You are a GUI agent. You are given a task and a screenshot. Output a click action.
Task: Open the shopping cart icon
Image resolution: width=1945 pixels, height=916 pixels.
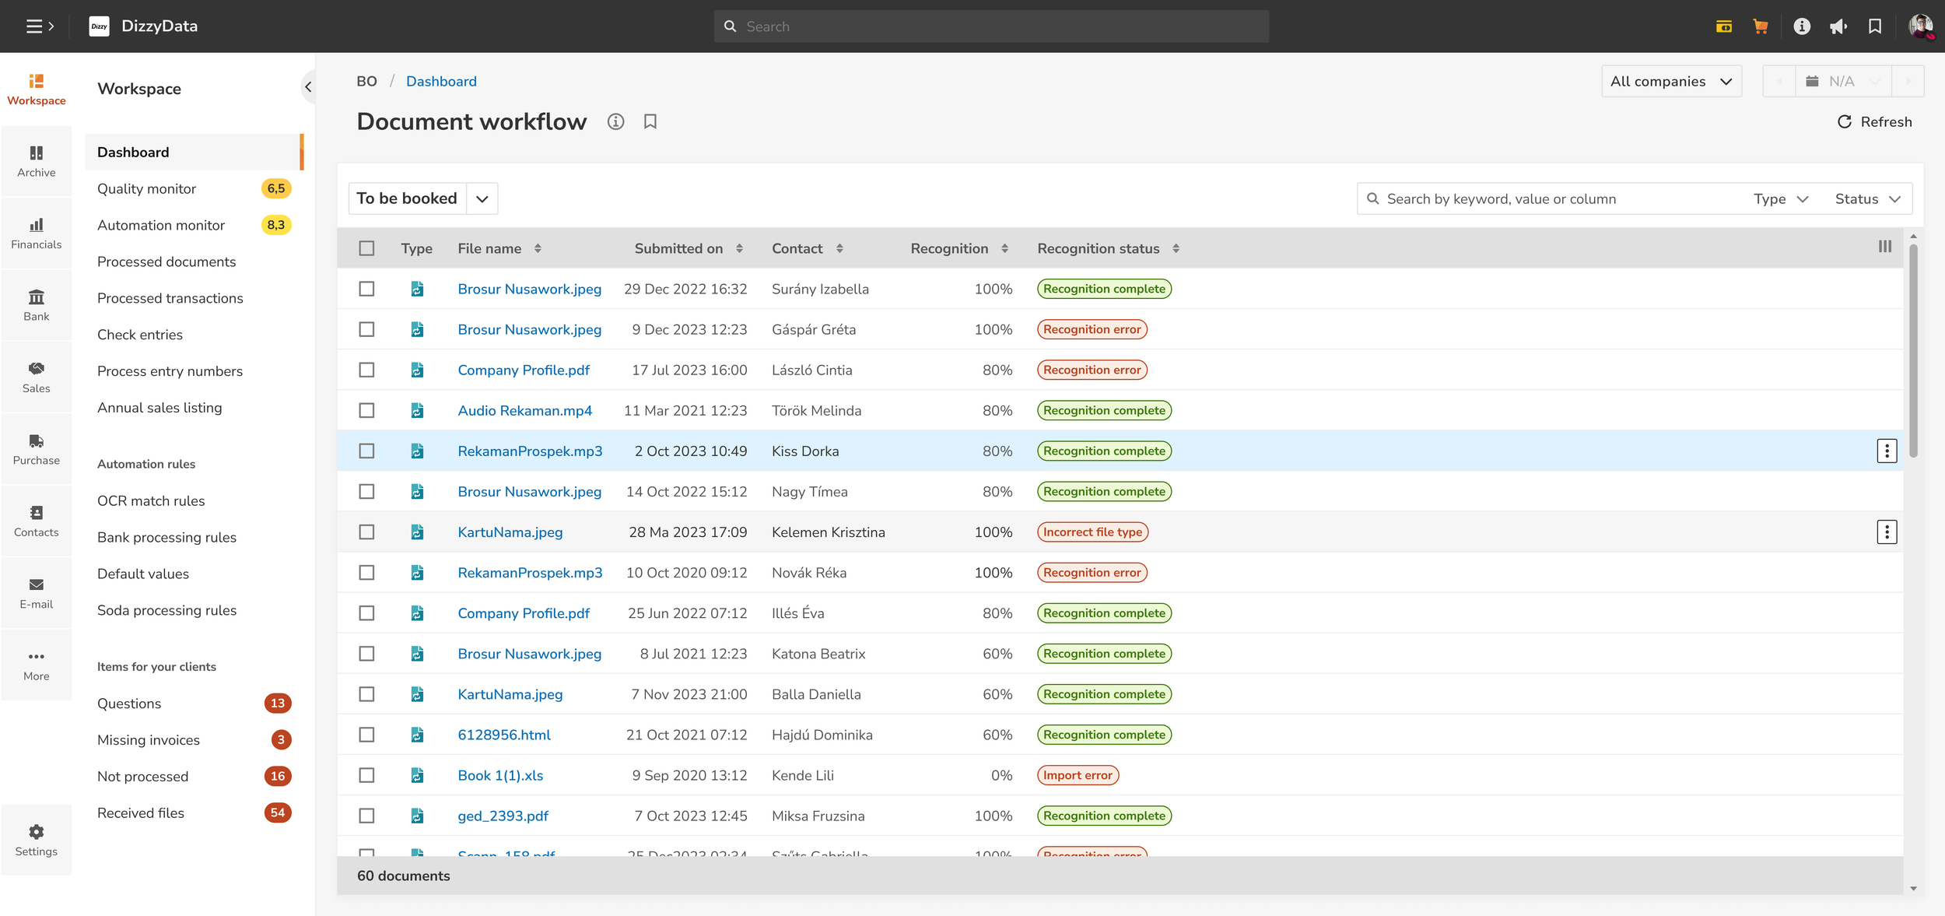coord(1760,26)
